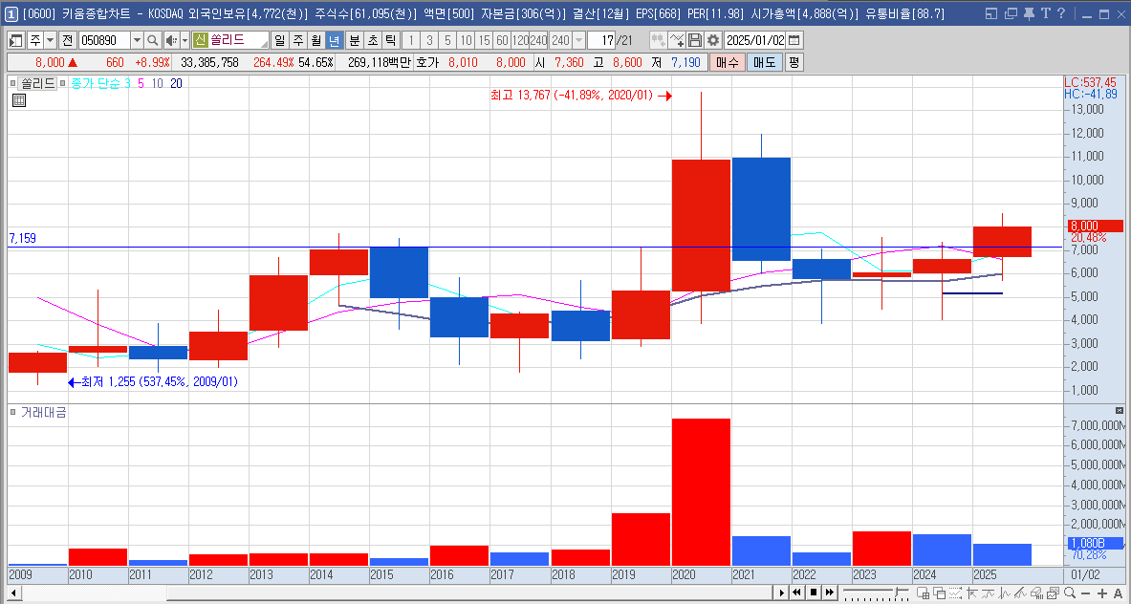Click the stock code input 050890
The height and width of the screenshot is (604, 1131).
click(x=104, y=40)
